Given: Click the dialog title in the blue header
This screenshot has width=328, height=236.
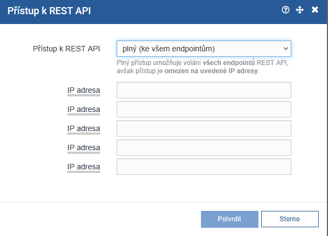Looking at the screenshot, I should click(x=49, y=10).
